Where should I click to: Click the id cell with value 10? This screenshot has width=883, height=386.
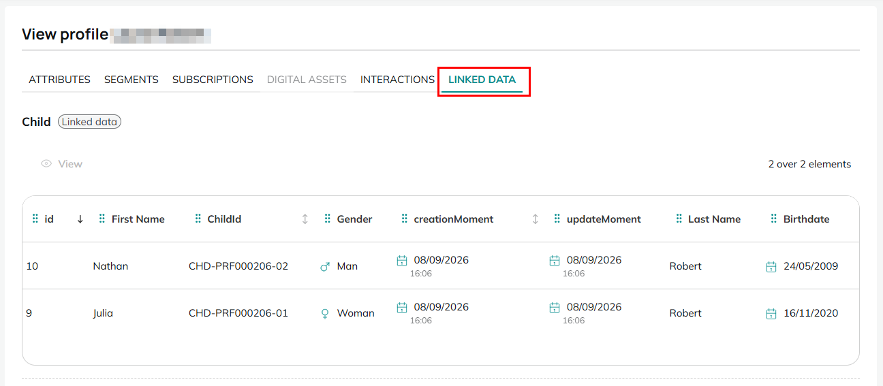point(32,266)
